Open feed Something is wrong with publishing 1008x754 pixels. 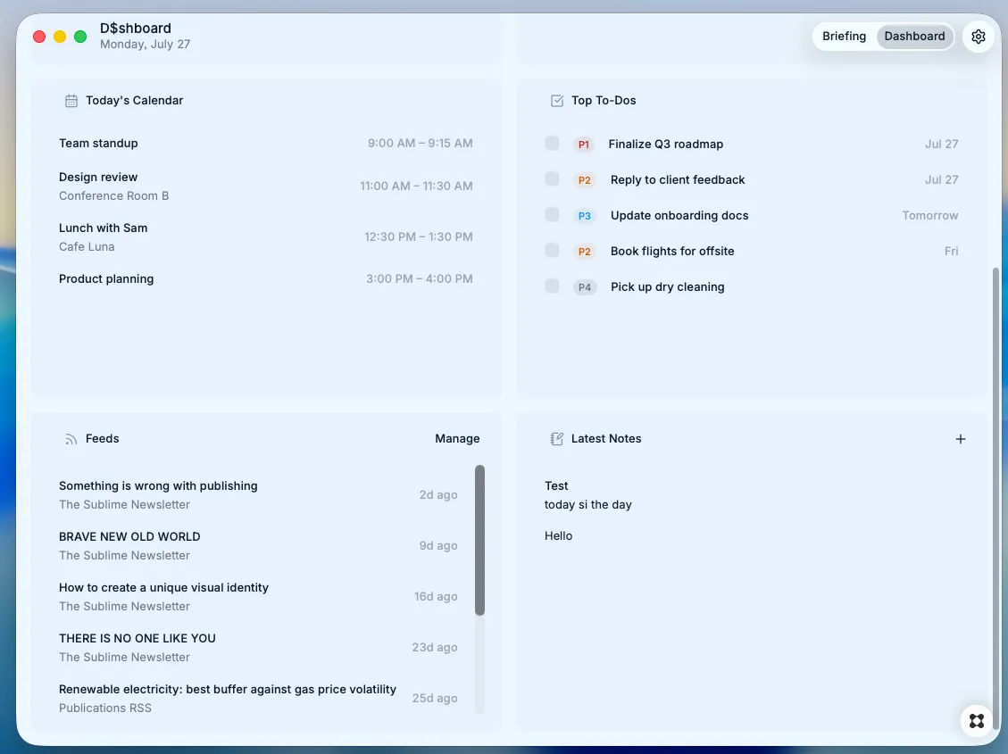point(258,495)
